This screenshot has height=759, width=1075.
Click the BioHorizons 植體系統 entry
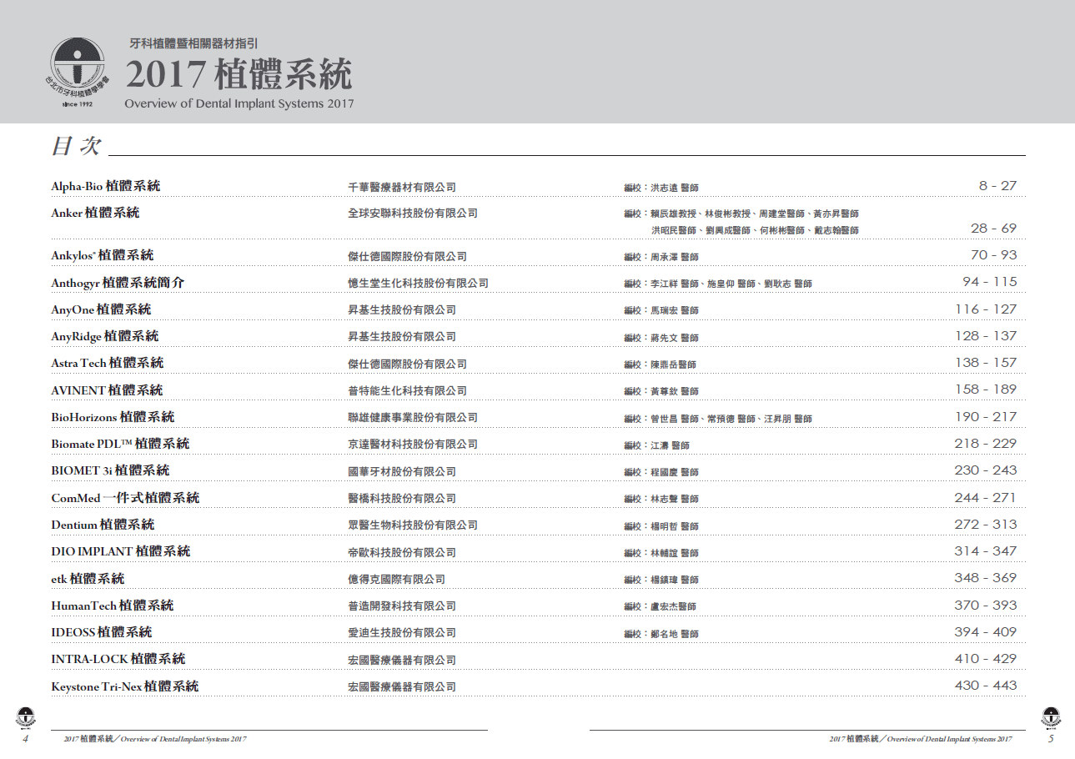click(x=113, y=417)
